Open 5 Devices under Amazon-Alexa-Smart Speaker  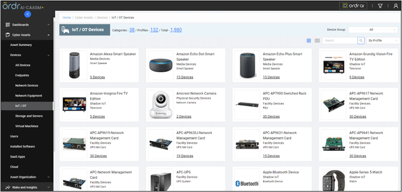coord(97,77)
